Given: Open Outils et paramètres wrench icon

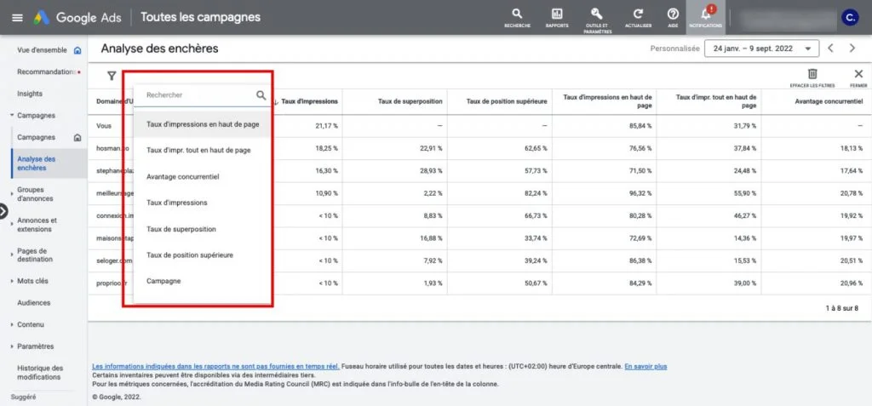Looking at the screenshot, I should 597,20.
